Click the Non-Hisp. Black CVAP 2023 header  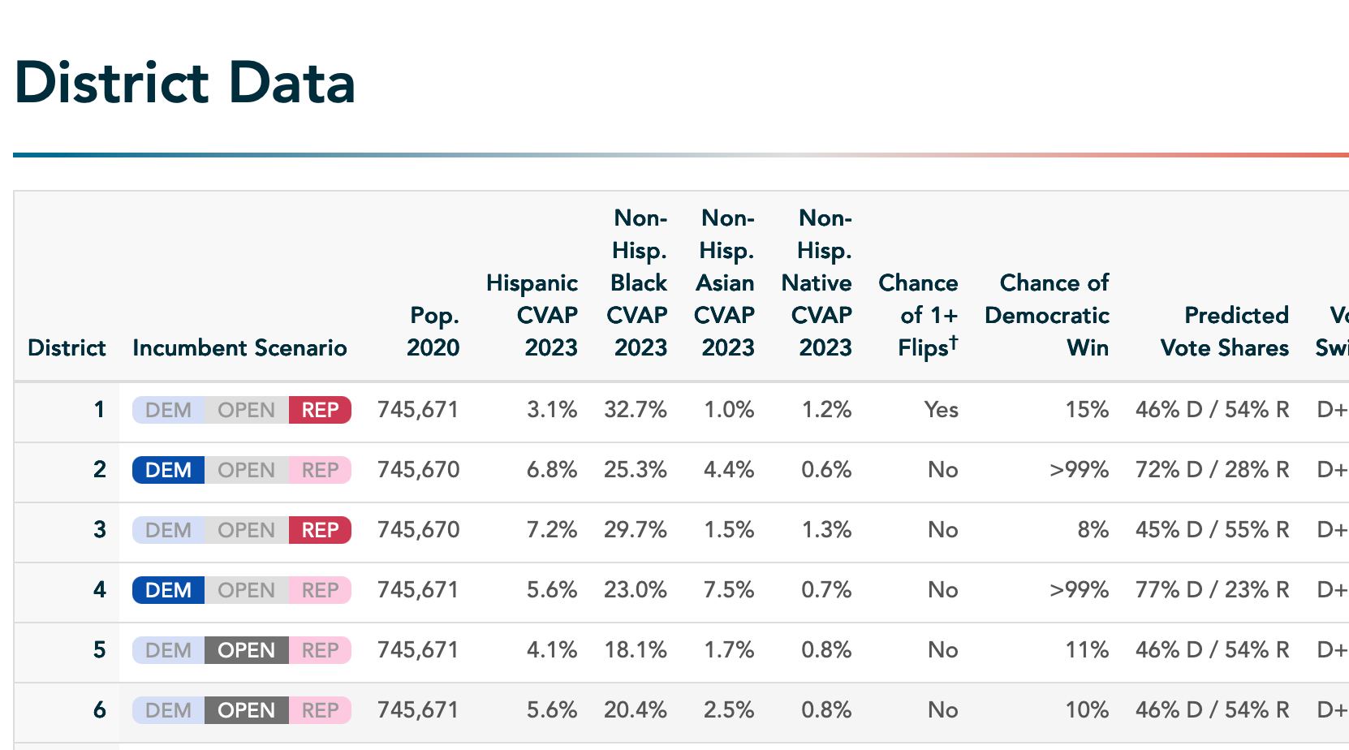point(638,282)
